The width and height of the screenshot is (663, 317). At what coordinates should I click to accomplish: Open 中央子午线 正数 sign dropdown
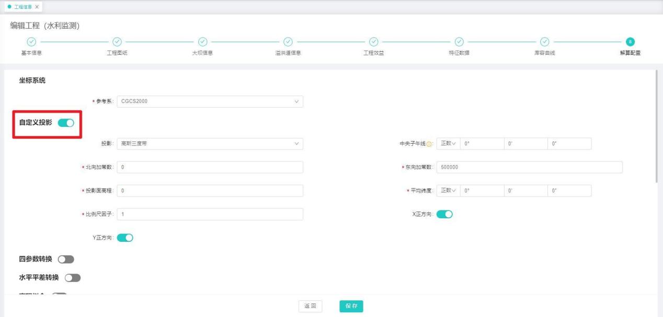pos(448,144)
